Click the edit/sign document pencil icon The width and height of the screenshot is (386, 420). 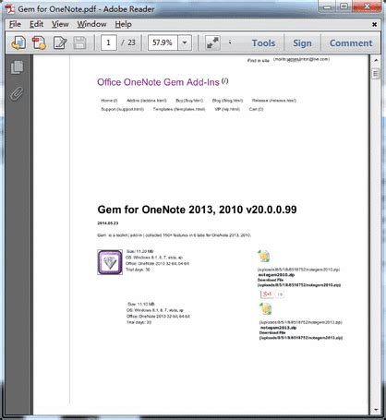(60, 42)
